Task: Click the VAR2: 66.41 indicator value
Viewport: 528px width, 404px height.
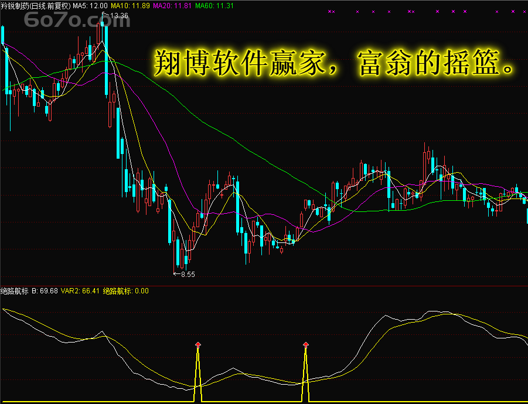Action: pyautogui.click(x=80, y=291)
